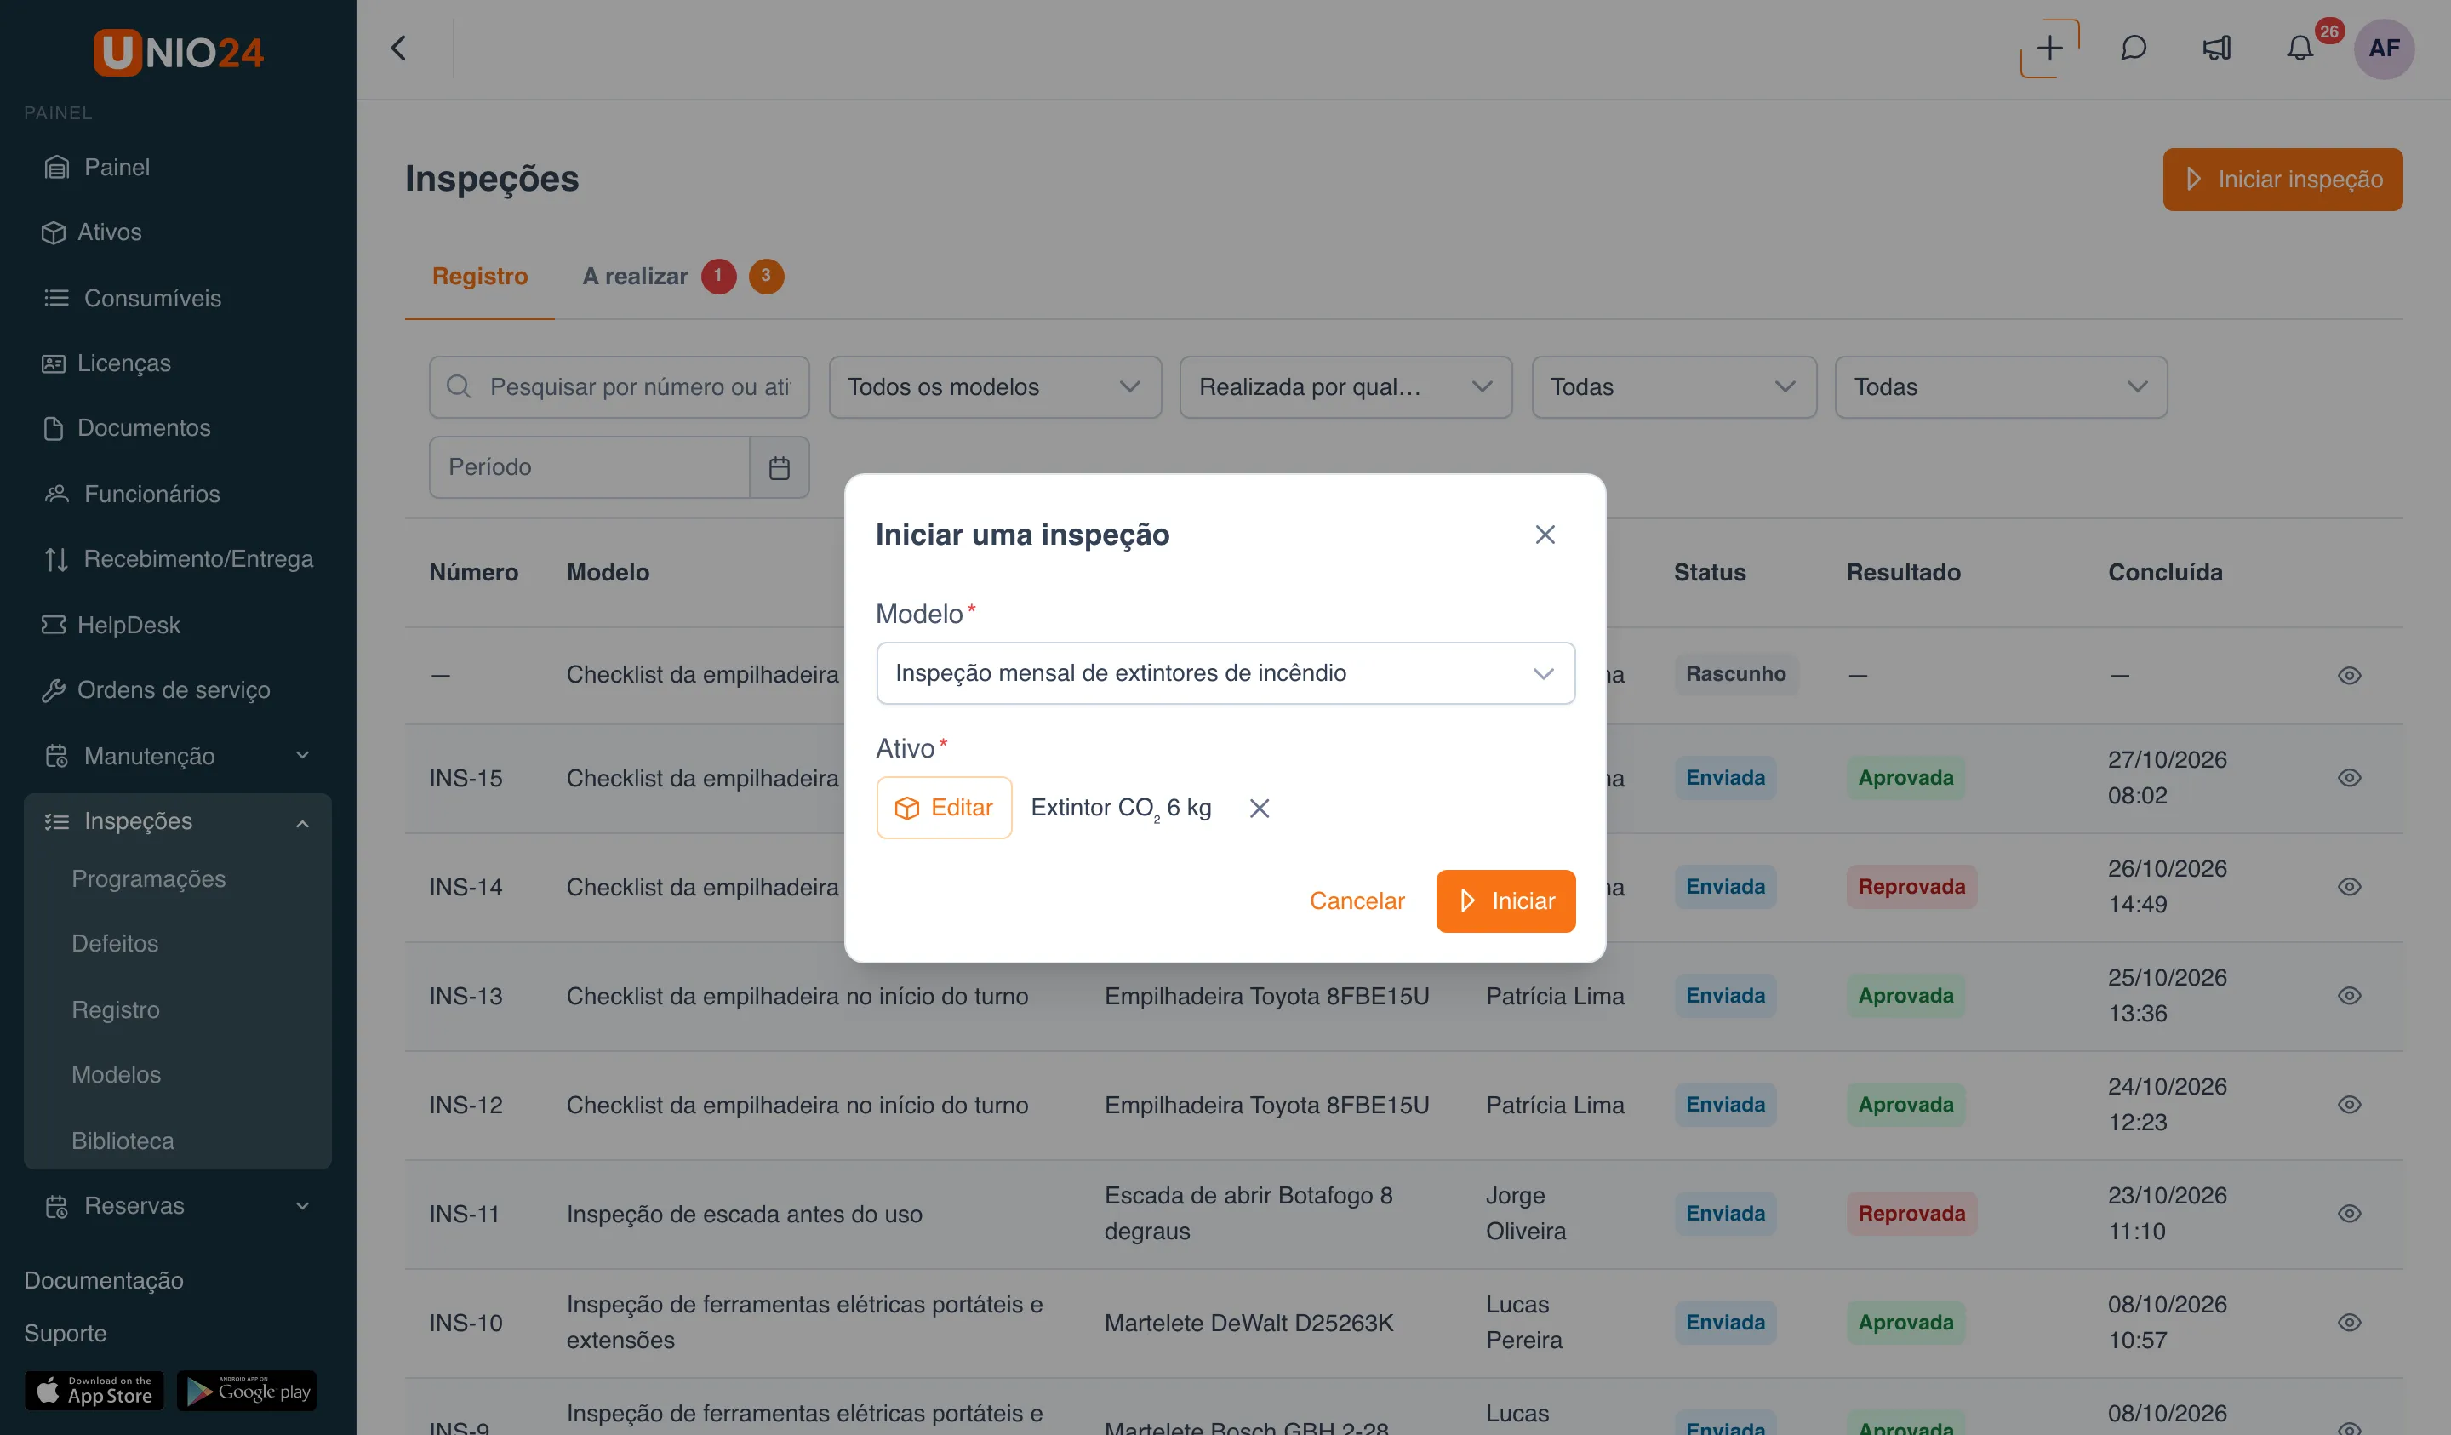View details of inspection INS-10
This screenshot has height=1435, width=2451.
tap(2350, 1324)
